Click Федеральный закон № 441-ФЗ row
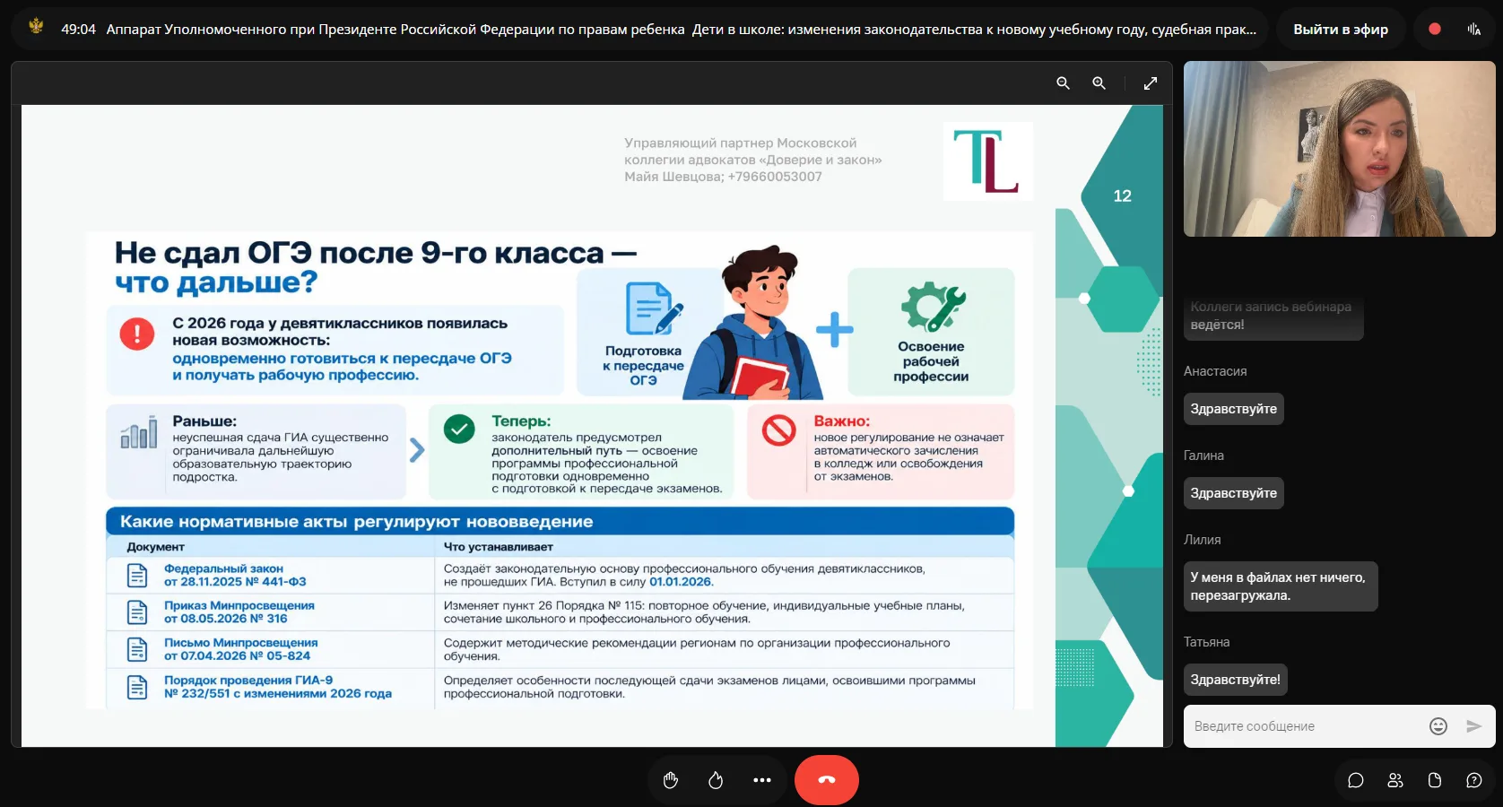This screenshot has height=807, width=1503. (560, 576)
